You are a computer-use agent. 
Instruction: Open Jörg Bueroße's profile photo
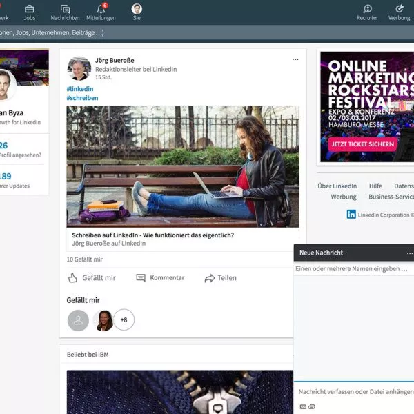pos(79,68)
